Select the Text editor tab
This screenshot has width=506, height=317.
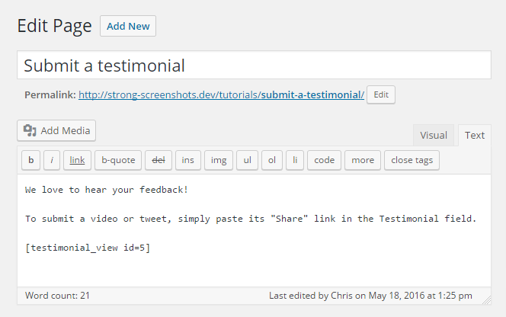pos(474,135)
